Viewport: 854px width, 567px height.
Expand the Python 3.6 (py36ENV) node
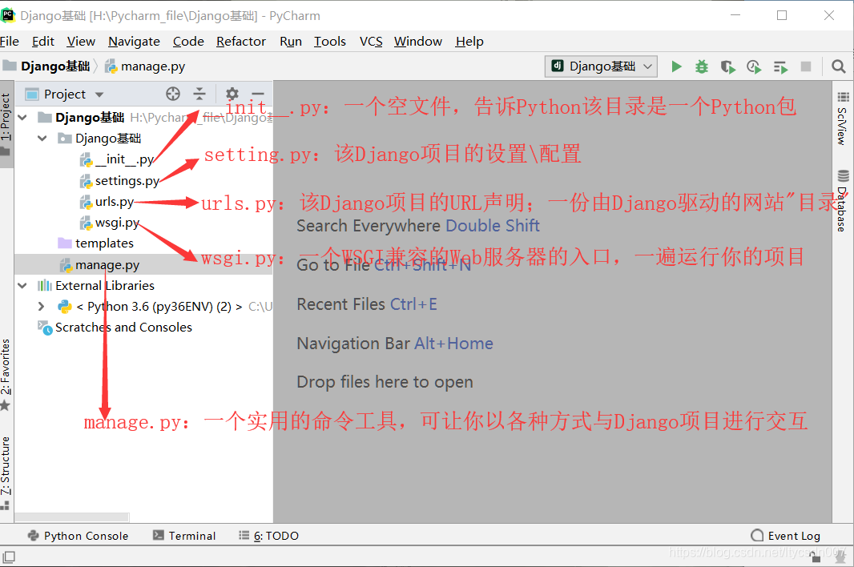click(42, 307)
